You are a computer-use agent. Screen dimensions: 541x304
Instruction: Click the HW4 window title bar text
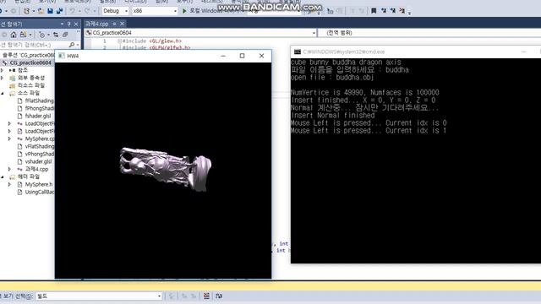[x=73, y=56]
